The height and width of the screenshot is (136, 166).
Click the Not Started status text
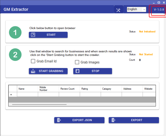pos(146,54)
